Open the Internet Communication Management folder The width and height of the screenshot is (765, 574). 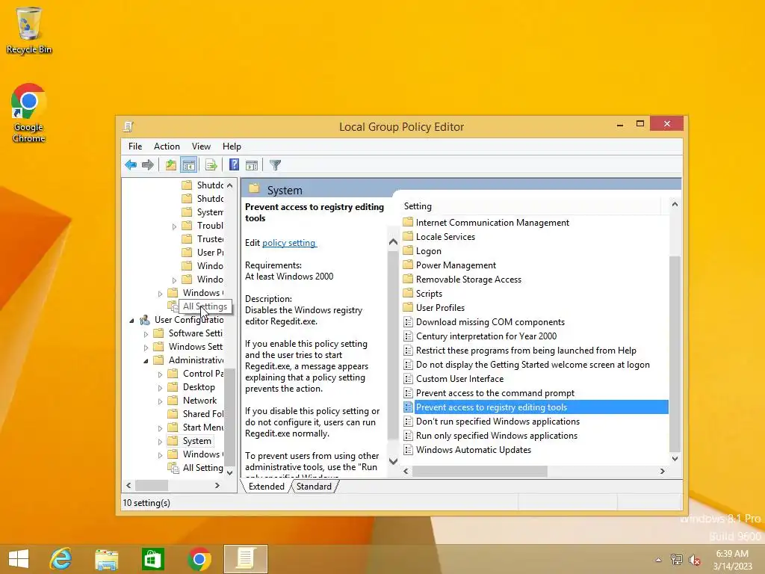pyautogui.click(x=492, y=223)
